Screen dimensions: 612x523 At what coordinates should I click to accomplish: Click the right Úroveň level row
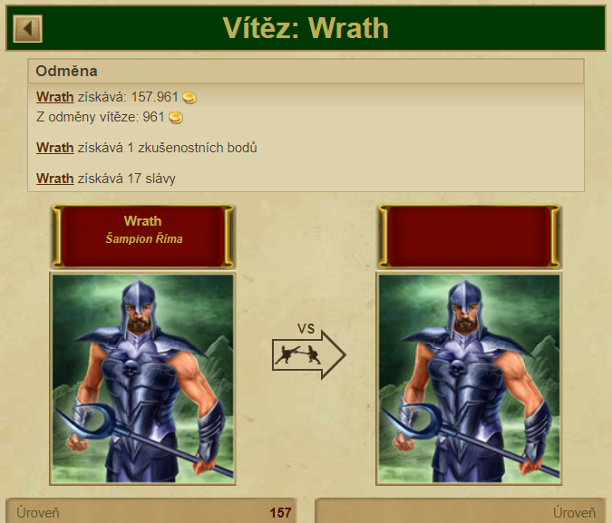pyautogui.click(x=461, y=512)
